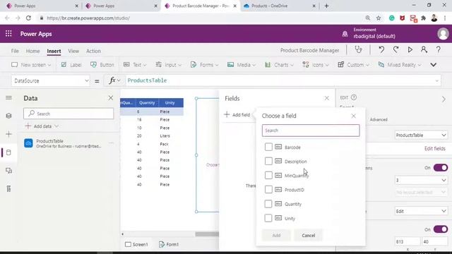This screenshot has height=254, width=452.
Task: Open the Share user icon
Action: 424,50
